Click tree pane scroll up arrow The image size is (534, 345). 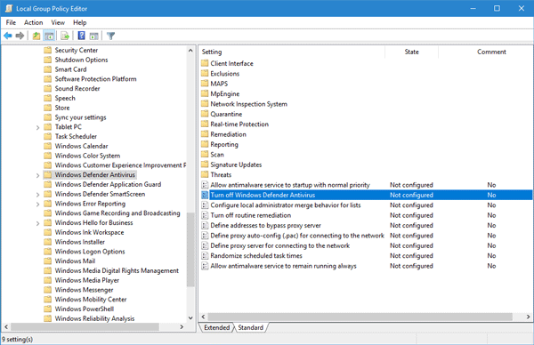(190, 51)
